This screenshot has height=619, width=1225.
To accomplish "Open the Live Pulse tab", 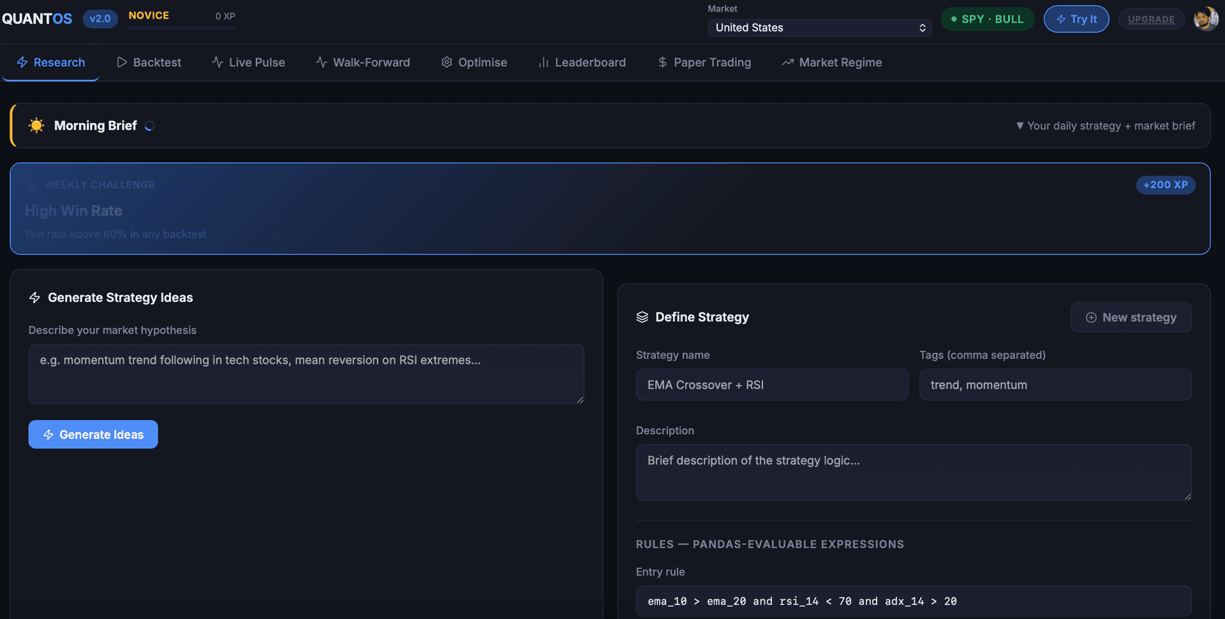I will (248, 63).
